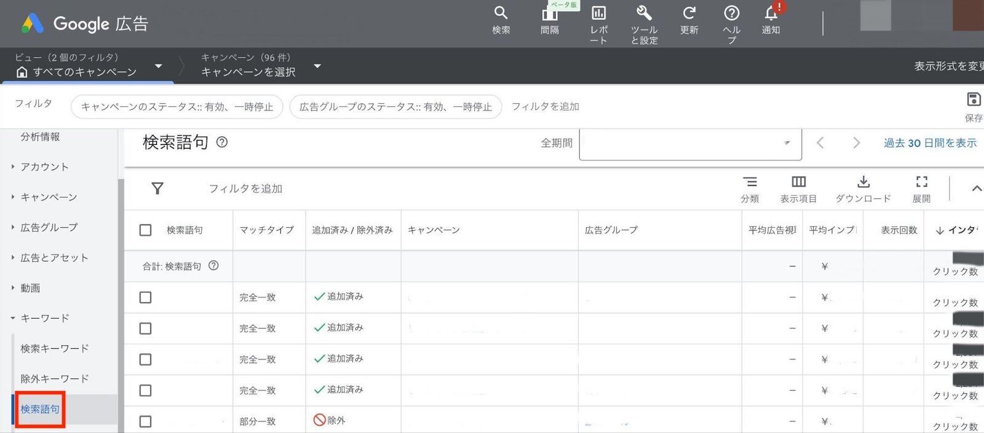Open the columns (表示項目) icon
Viewport: 984px width, 433px height.
[798, 182]
